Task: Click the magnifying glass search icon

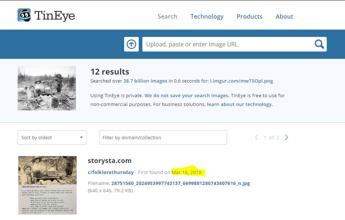Action: pyautogui.click(x=319, y=44)
